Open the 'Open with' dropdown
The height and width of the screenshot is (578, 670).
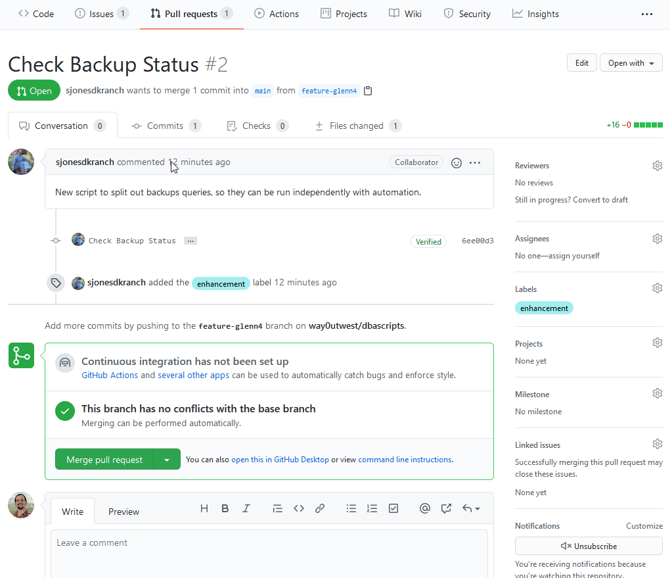631,63
